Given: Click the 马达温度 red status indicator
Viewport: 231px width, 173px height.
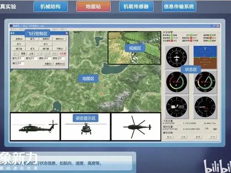Looking at the screenshot, I should tap(172, 40).
